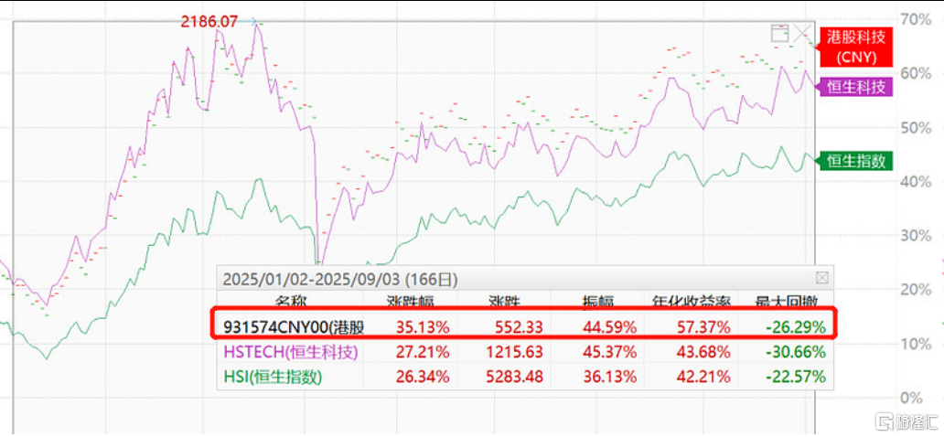This screenshot has width=944, height=437.
Task: Select the HSI(恒生指数) row name
Action: tap(273, 378)
